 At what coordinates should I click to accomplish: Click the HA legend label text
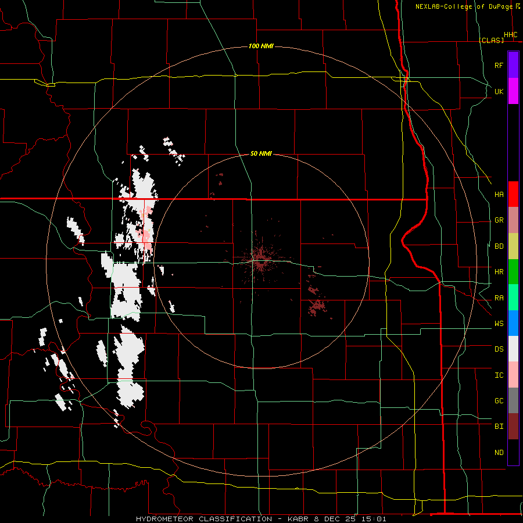pos(499,194)
